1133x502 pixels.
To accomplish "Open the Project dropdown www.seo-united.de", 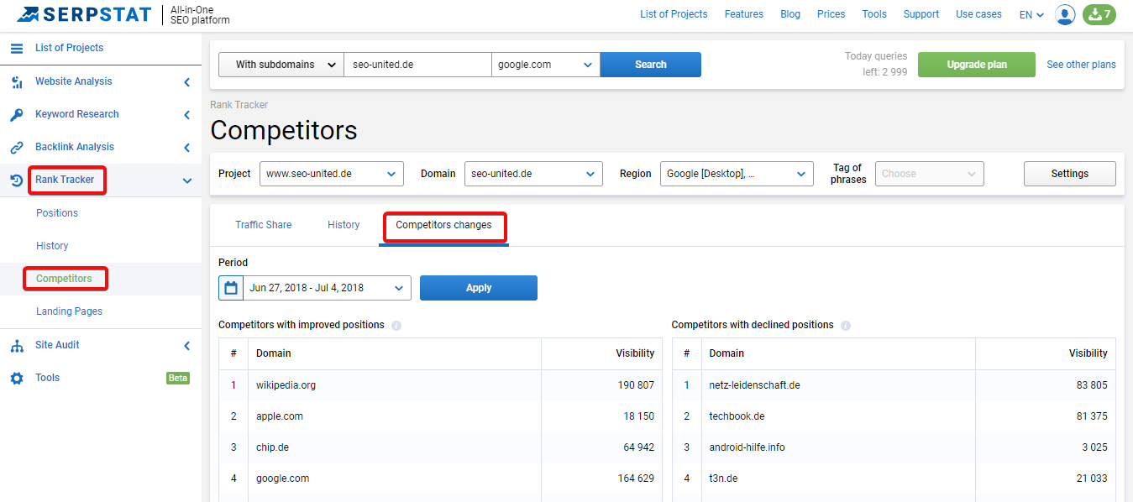I will (332, 174).
